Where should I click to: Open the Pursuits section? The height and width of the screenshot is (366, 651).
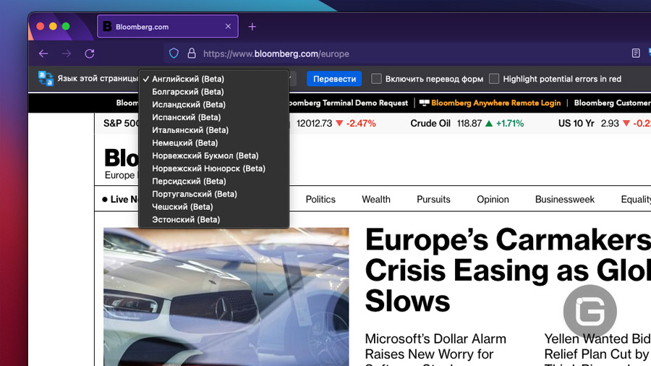click(x=433, y=200)
